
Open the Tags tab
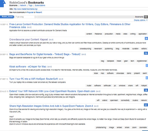[x=30, y=5]
